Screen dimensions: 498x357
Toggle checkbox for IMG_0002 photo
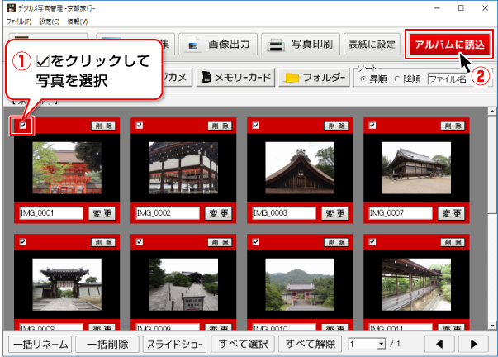[x=140, y=126]
